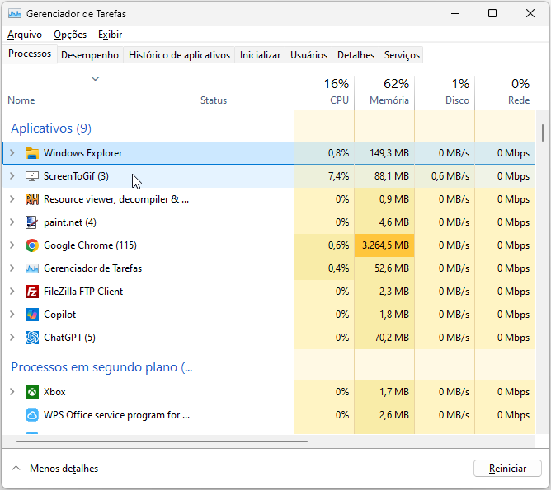Expand the Copilot process row

[x=12, y=315]
